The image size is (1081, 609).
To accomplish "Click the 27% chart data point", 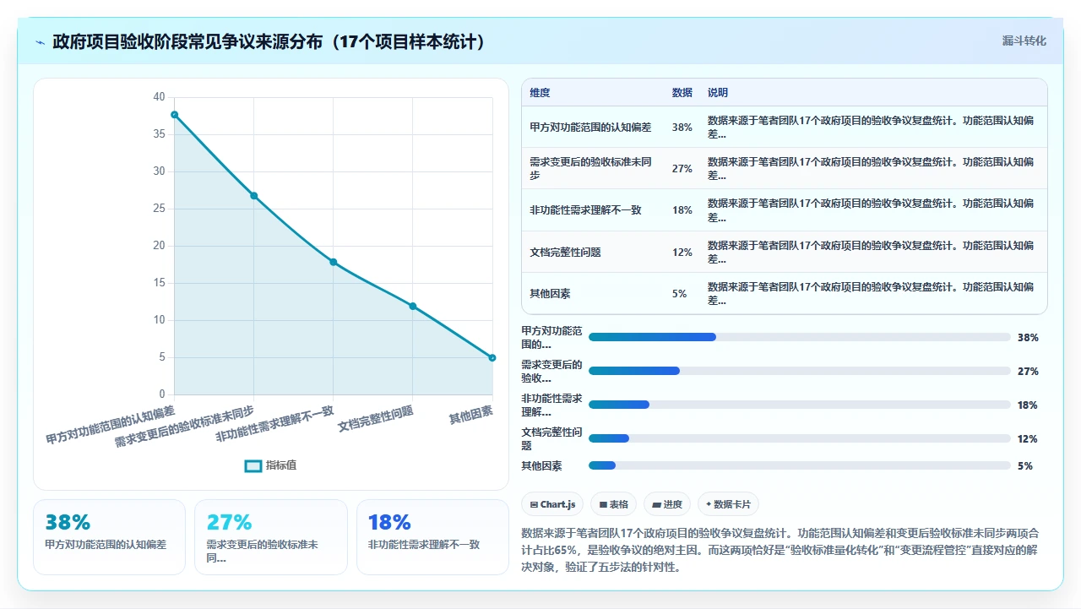I will coord(253,195).
